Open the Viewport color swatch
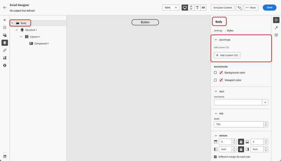281x161 pixels. click(x=221, y=80)
